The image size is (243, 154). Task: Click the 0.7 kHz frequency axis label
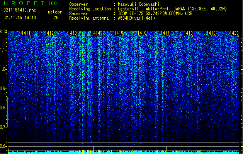3,127
